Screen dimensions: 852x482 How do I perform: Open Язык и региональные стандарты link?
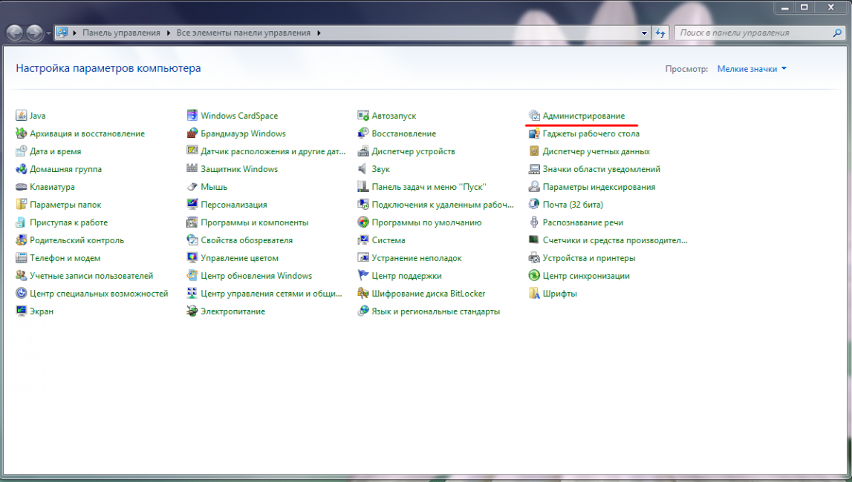coord(436,311)
